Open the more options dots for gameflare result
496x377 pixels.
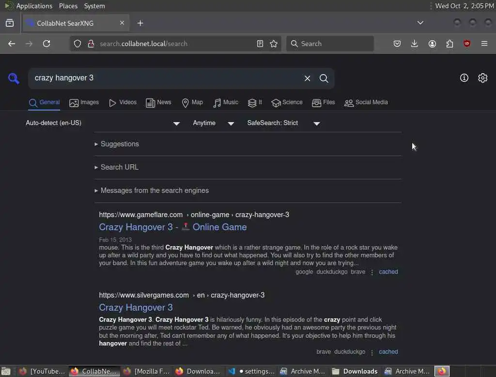(372, 272)
